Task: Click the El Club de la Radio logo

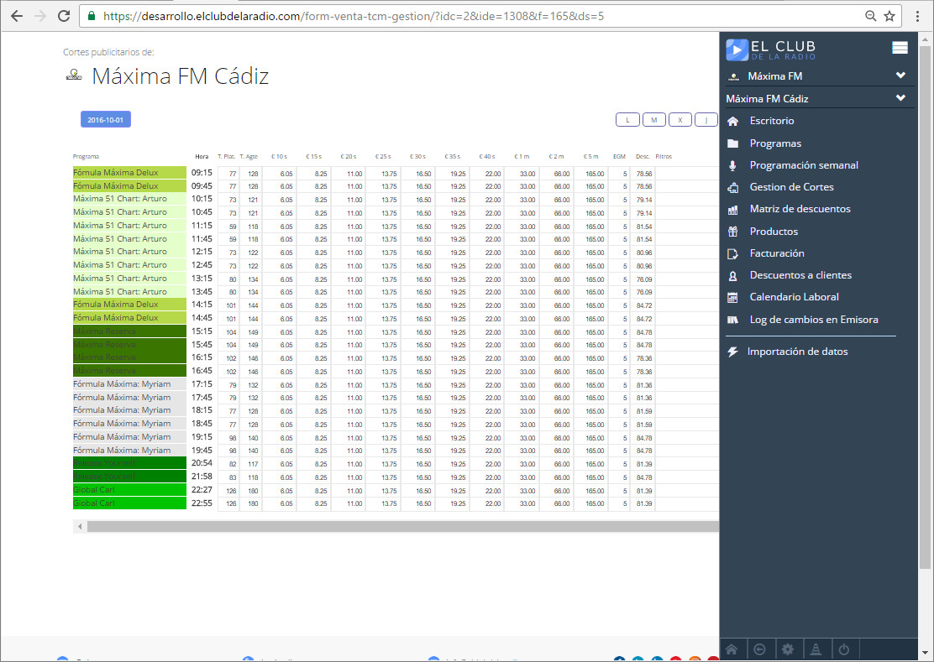Action: tap(771, 50)
